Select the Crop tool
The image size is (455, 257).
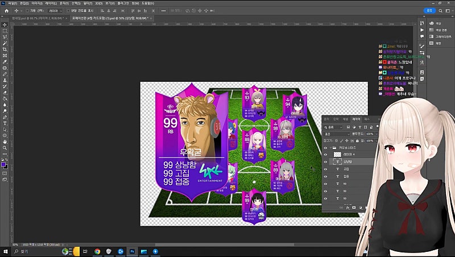[5, 49]
